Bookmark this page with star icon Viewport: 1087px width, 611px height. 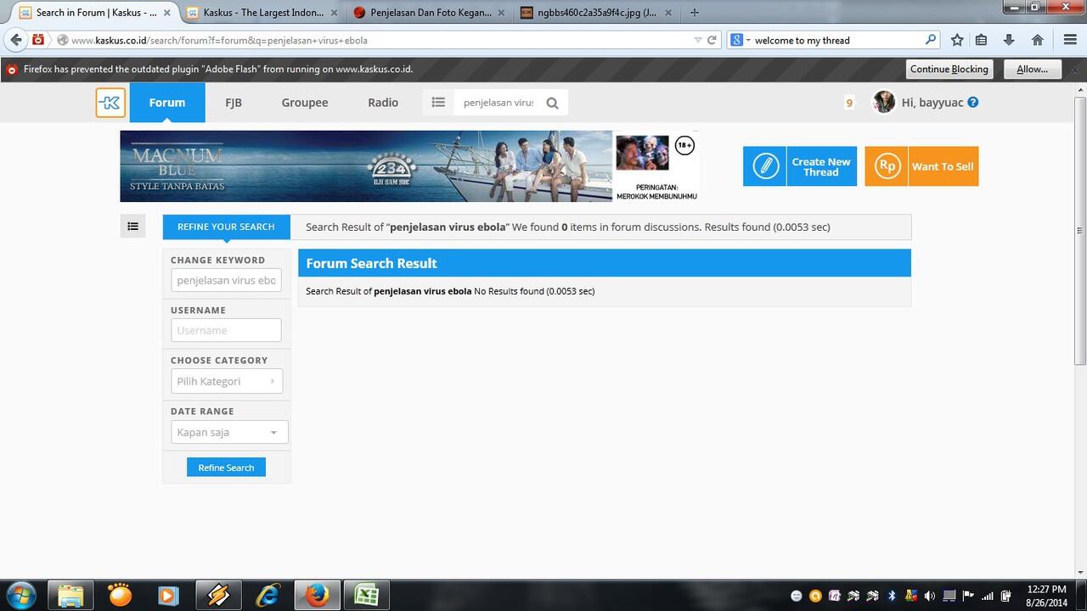coord(957,40)
